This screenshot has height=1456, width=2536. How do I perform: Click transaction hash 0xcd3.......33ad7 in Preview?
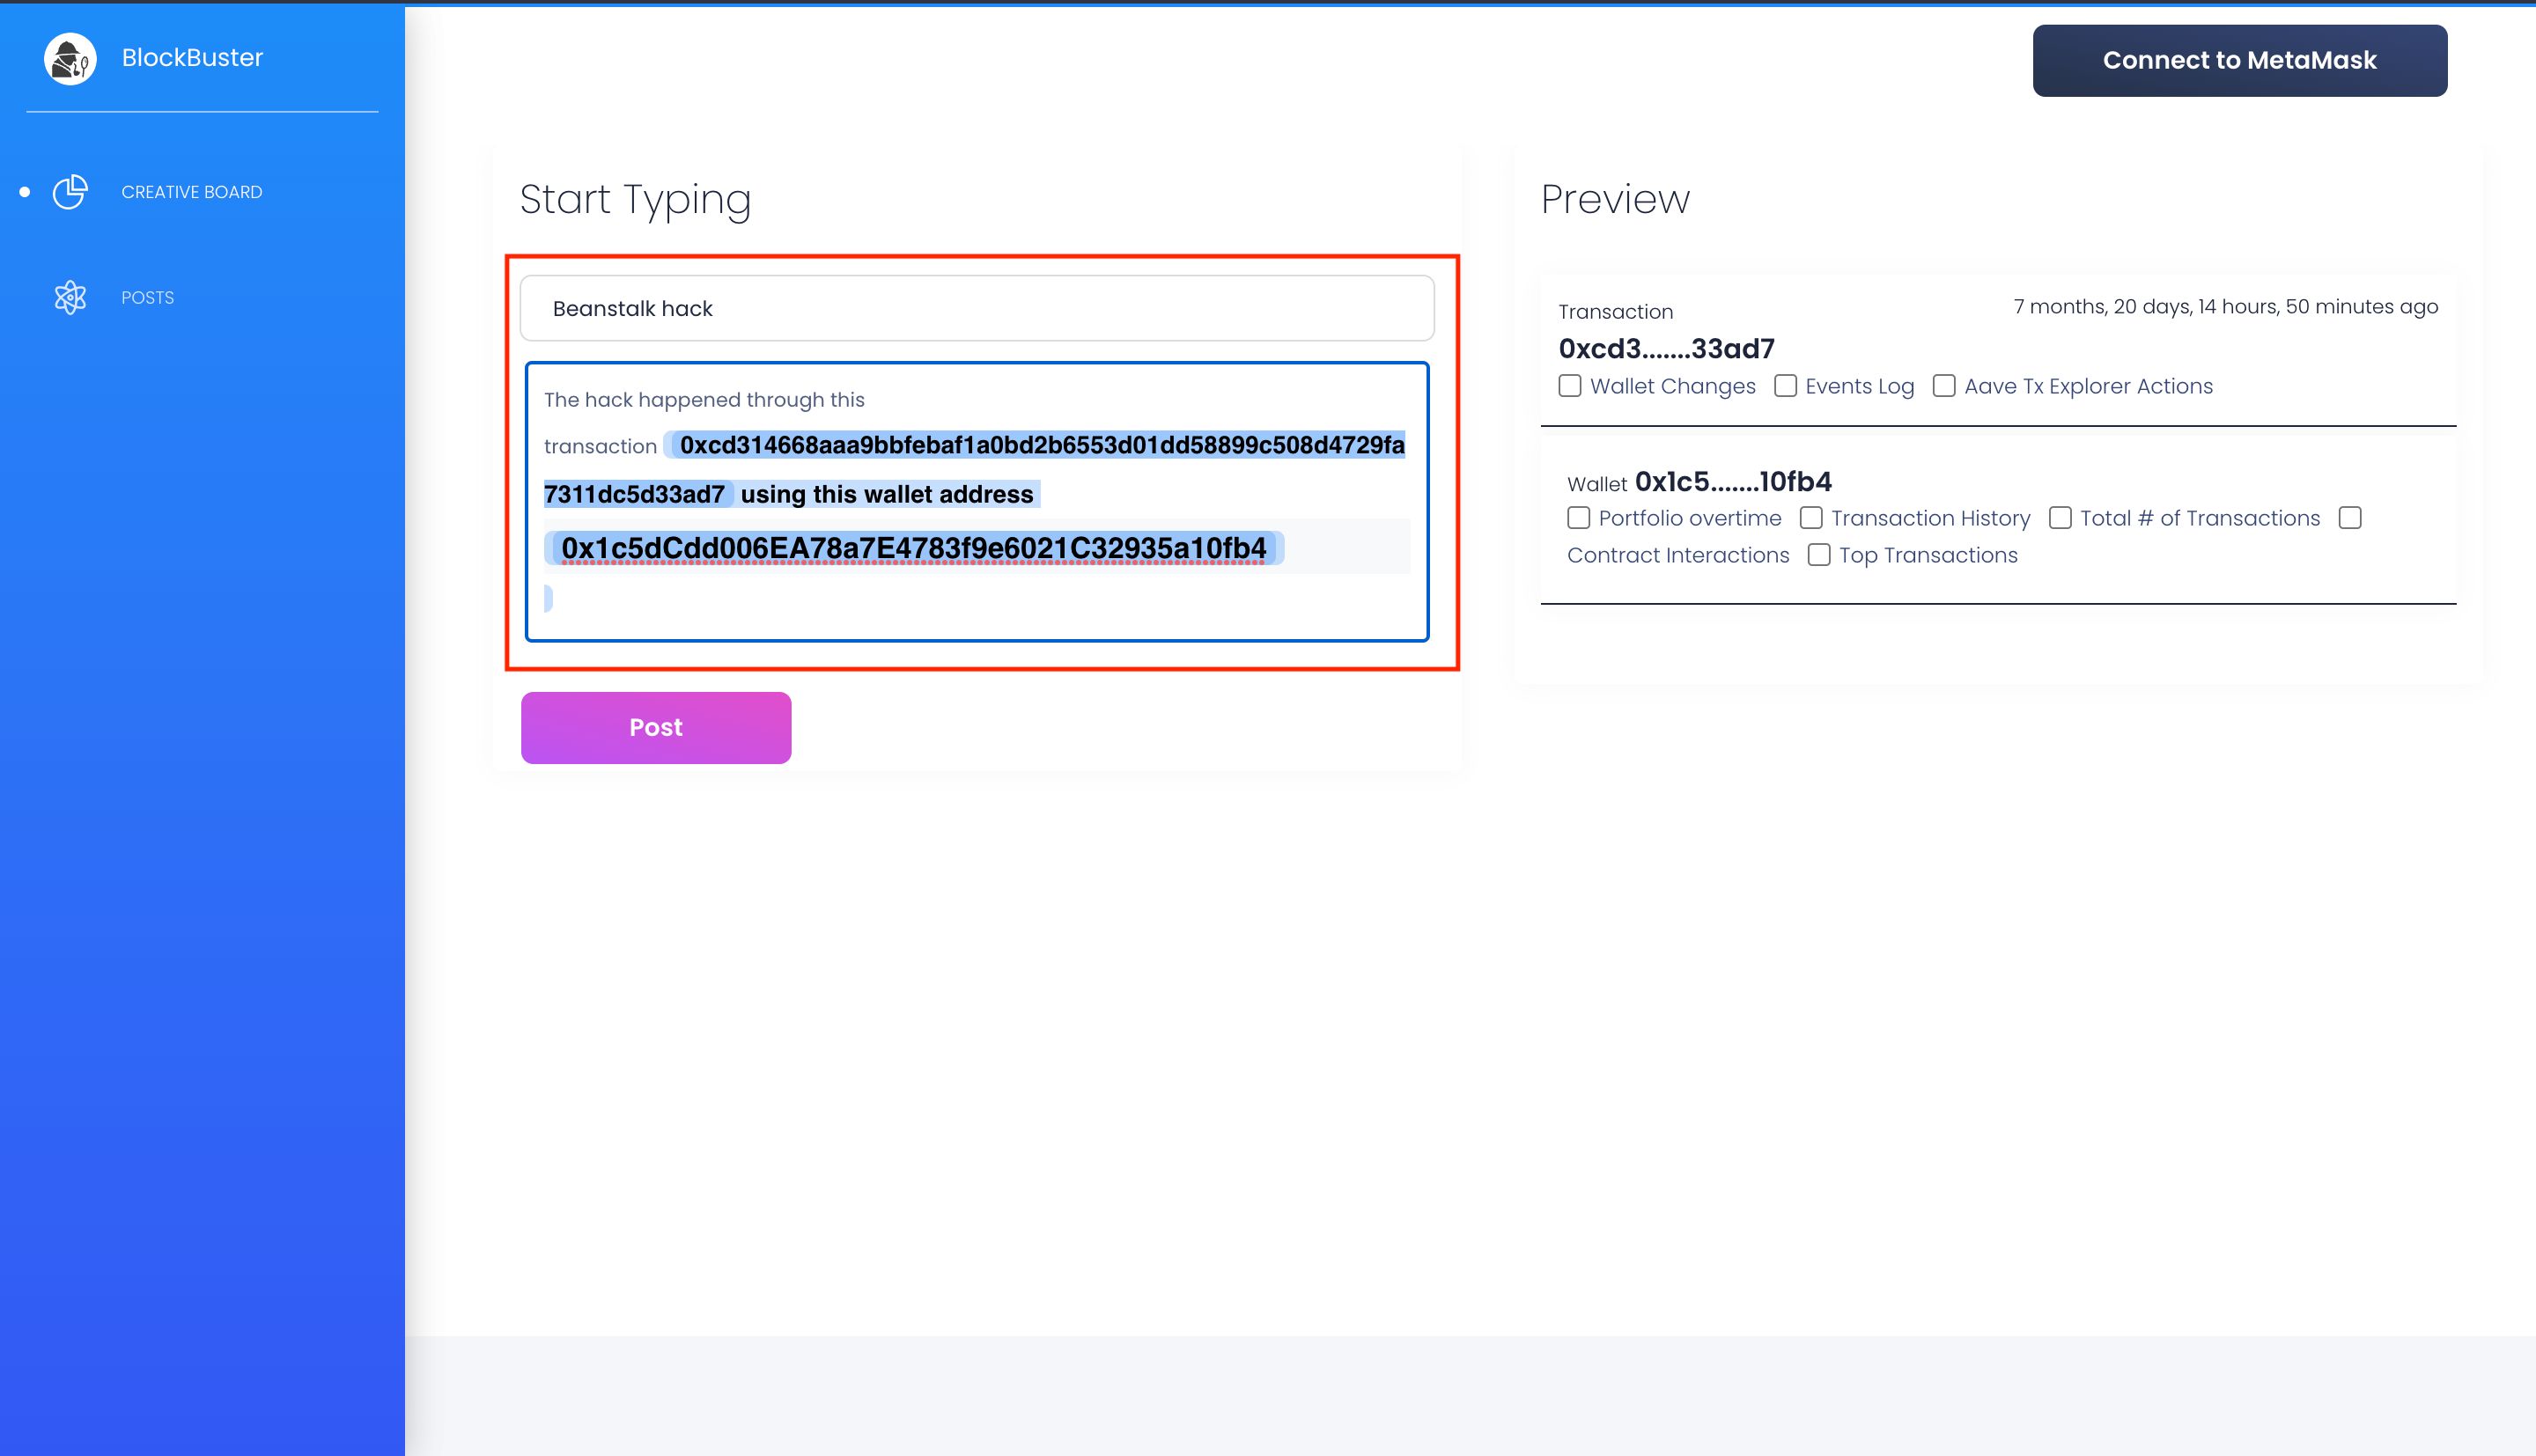(x=1666, y=349)
